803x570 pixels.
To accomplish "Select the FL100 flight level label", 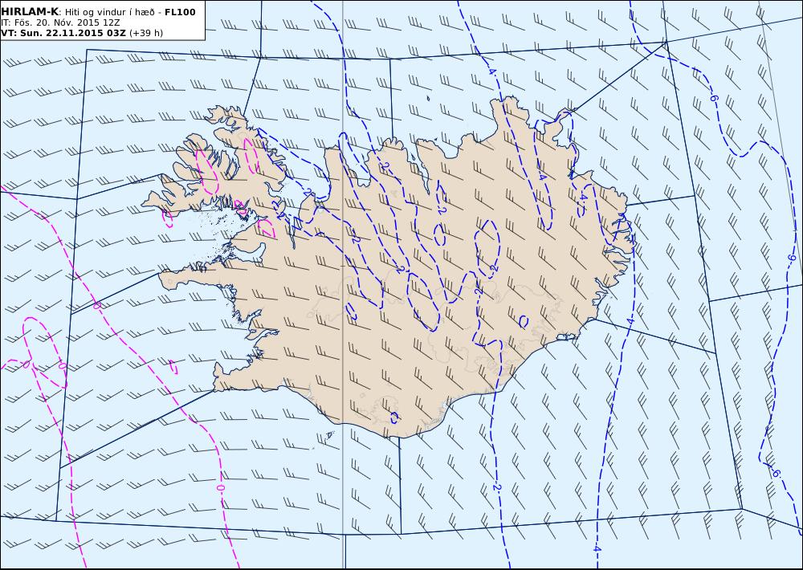I will click(x=180, y=12).
